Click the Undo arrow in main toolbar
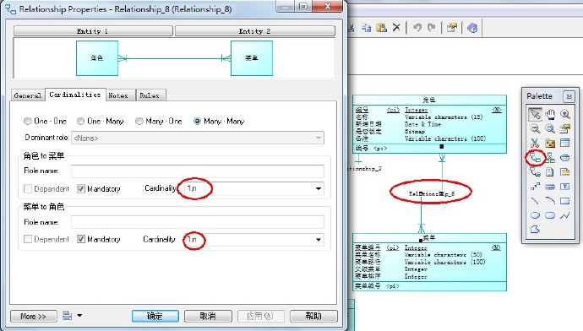 click(x=417, y=28)
